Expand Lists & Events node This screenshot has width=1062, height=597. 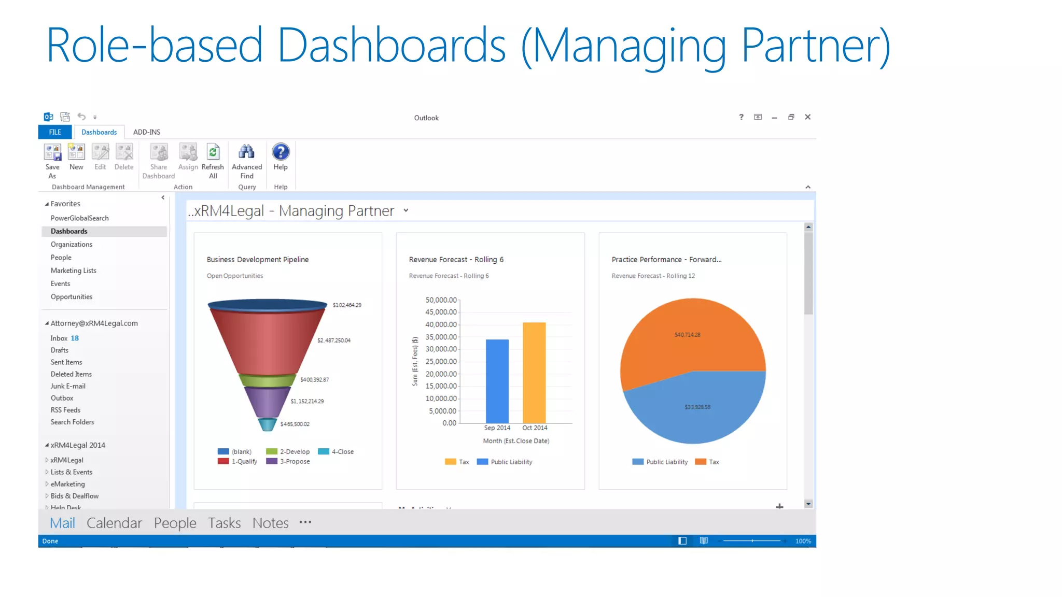[x=47, y=472]
